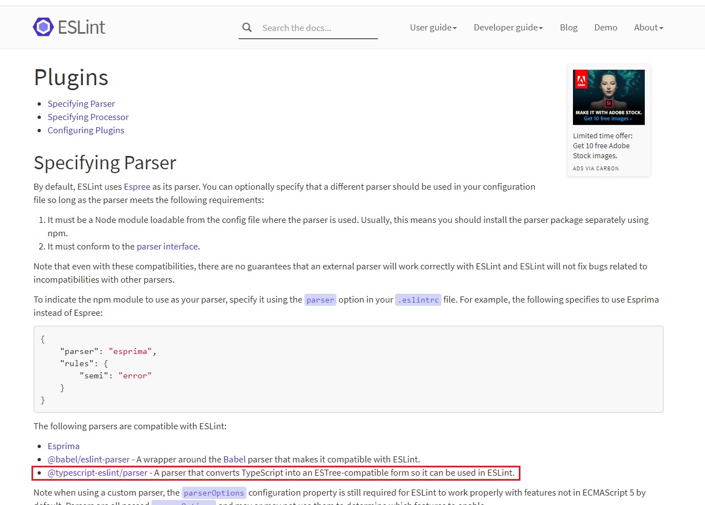Expand the User guide dropdown menu
Screen dimensions: 705x505
coord(433,28)
